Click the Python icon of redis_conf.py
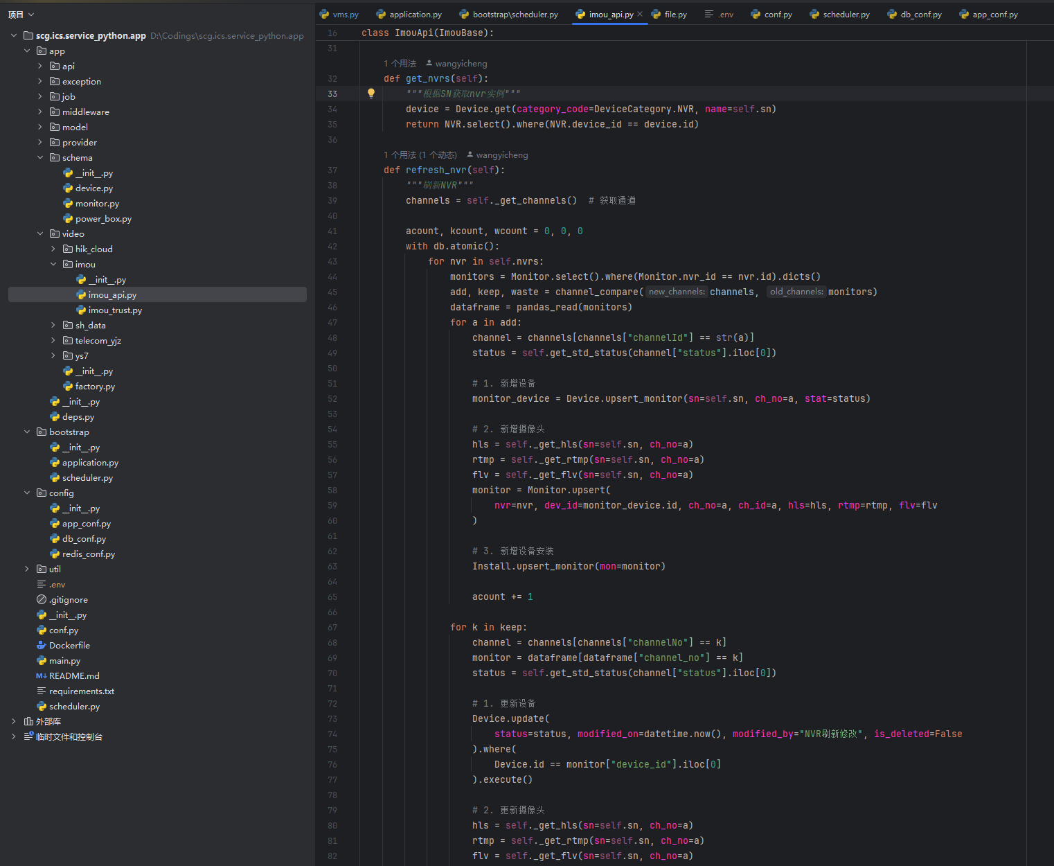 click(55, 554)
